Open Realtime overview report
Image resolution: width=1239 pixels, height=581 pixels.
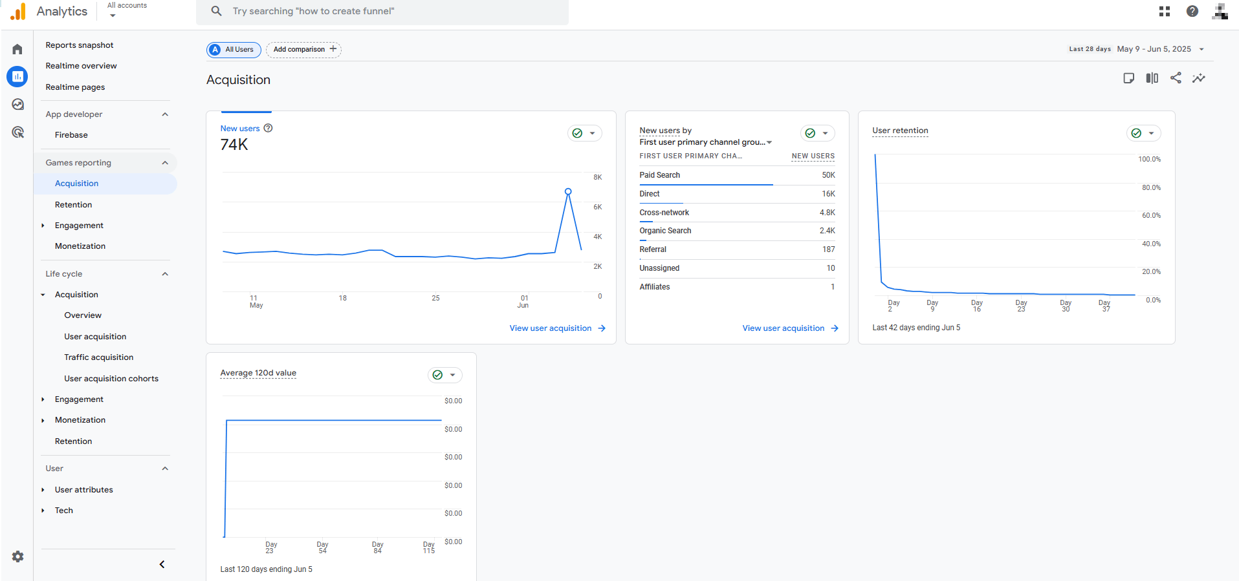click(81, 66)
